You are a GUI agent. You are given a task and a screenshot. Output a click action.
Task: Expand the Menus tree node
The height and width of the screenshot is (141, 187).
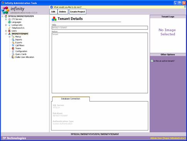point(10,37)
